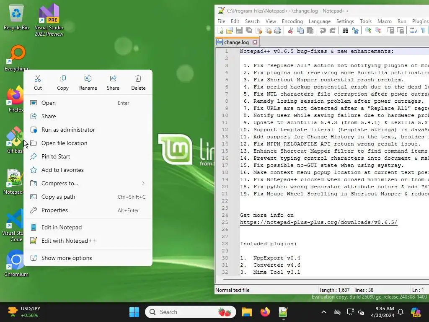
Task: Click the Close All icon in Notepad++ toolbar
Action: [x=268, y=30]
